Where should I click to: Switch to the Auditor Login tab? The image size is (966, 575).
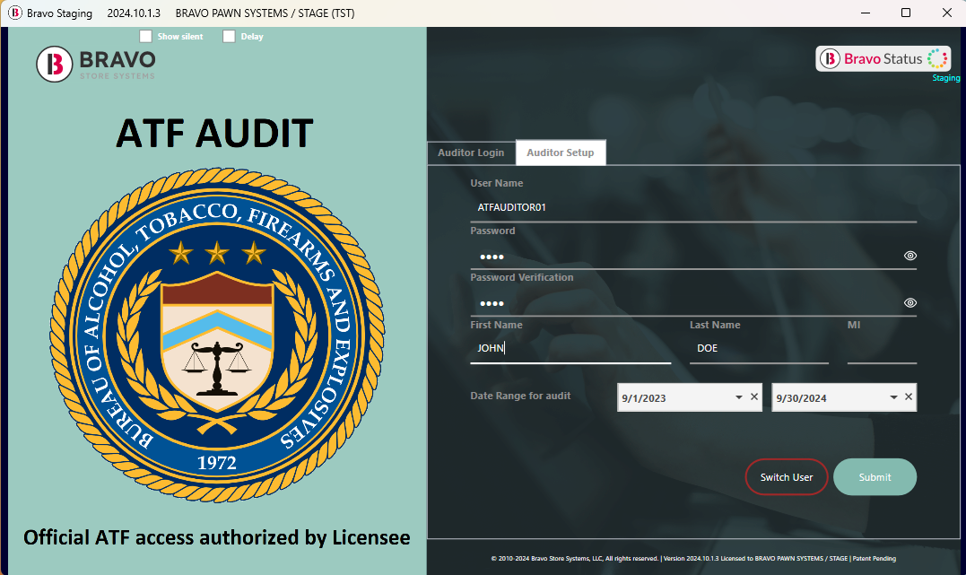(x=471, y=152)
